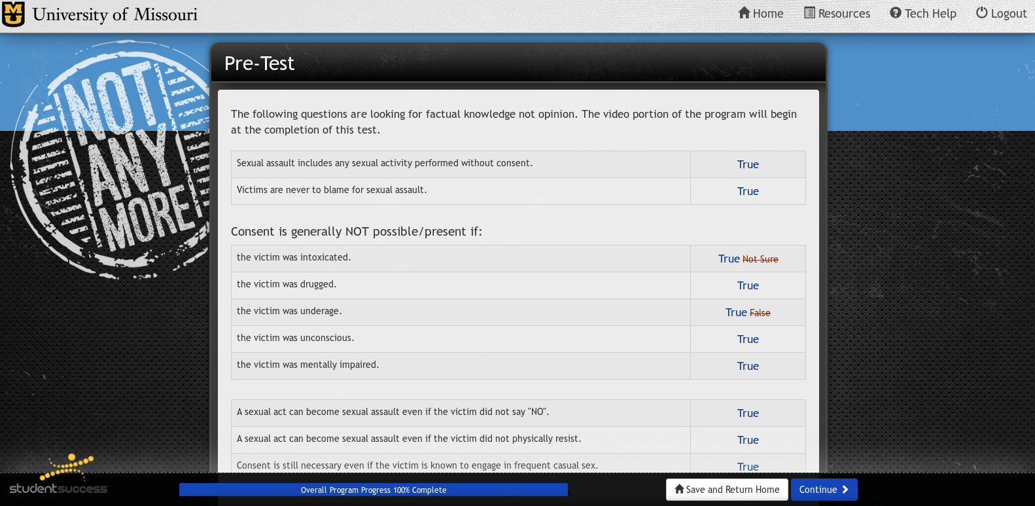Click True answer for victim was drugged
The image size is (1035, 506).
[748, 286]
